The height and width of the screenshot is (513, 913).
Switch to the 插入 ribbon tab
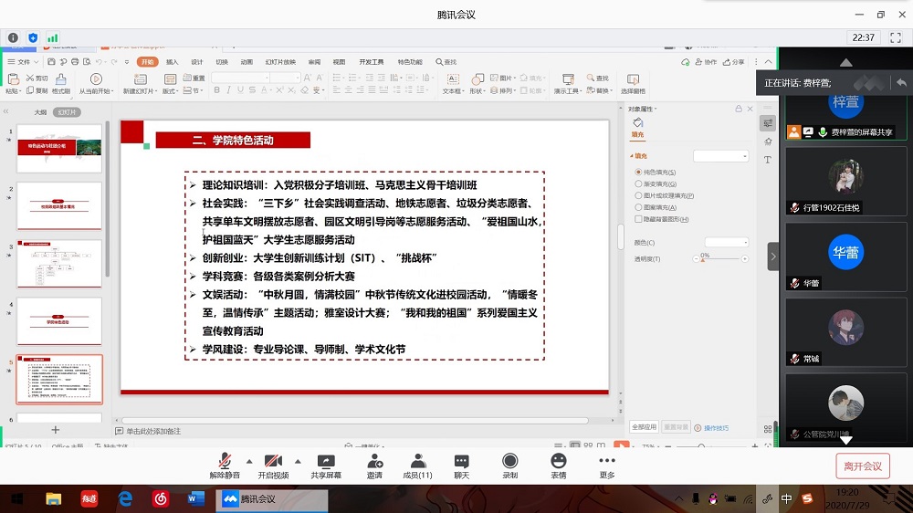click(172, 62)
